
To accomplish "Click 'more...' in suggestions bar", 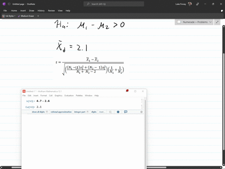I will click(x=102, y=112).
